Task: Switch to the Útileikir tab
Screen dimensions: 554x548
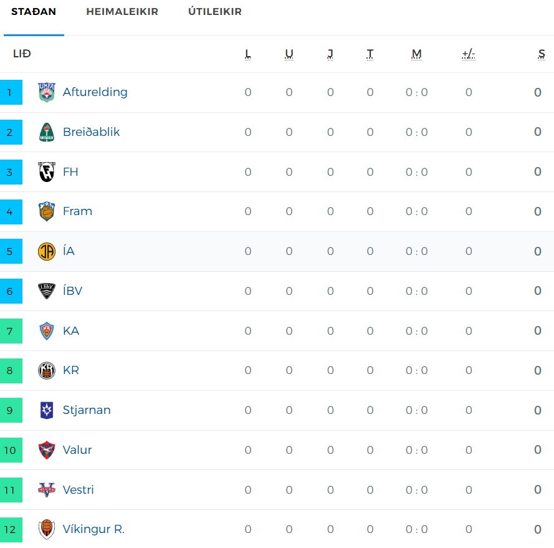Action: pos(215,12)
